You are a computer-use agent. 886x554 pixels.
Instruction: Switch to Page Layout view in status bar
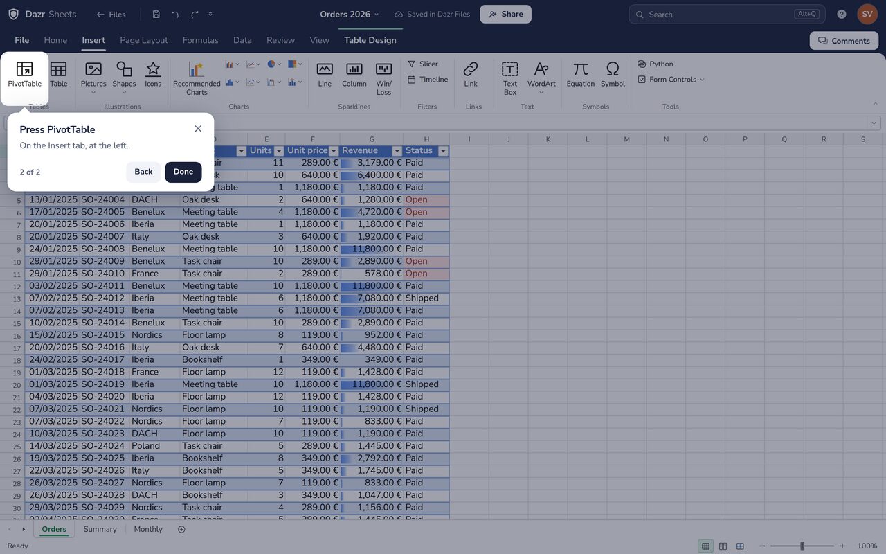coord(723,546)
